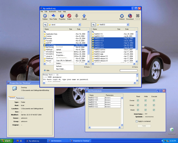Toggle Owner Read permission checkbox

pyautogui.click(x=138, y=100)
